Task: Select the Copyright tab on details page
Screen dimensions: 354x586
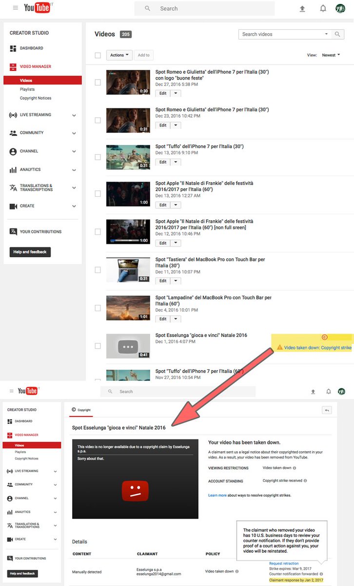Action: [x=81, y=410]
